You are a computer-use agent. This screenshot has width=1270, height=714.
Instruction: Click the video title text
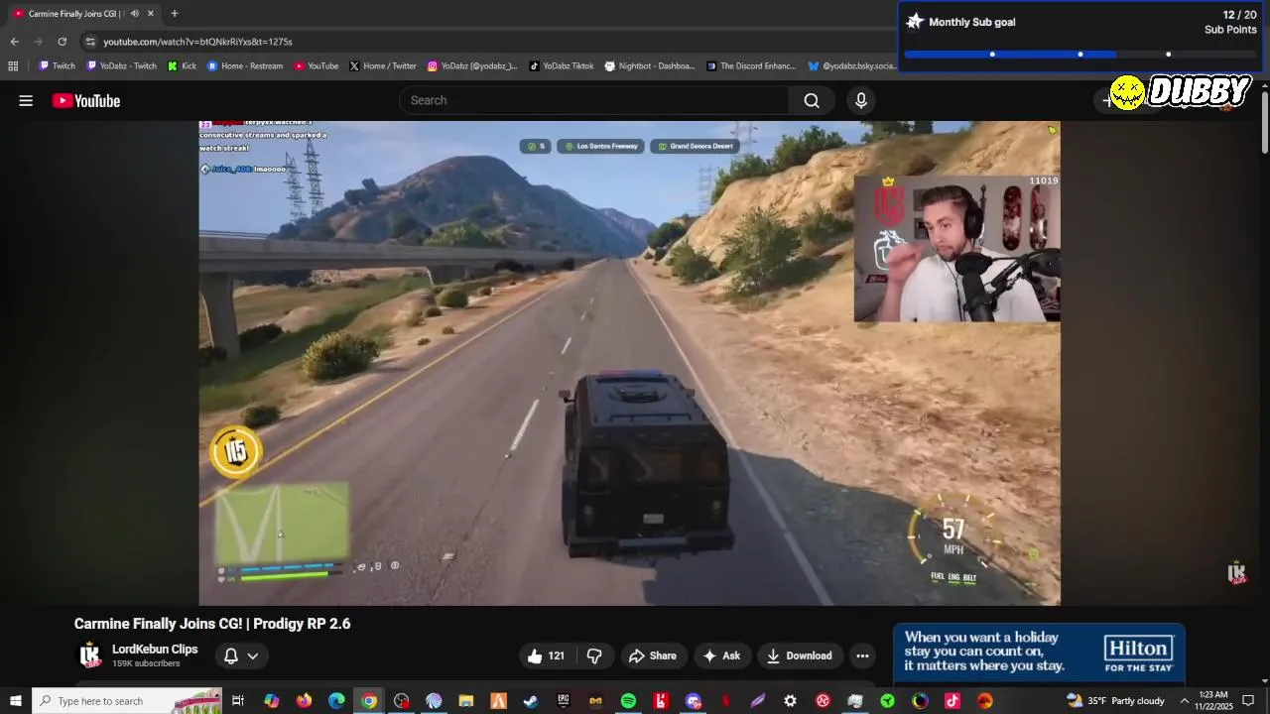click(x=212, y=624)
